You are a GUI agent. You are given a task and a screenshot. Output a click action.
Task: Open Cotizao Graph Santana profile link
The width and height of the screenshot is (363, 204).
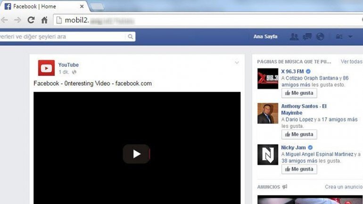point(312,78)
